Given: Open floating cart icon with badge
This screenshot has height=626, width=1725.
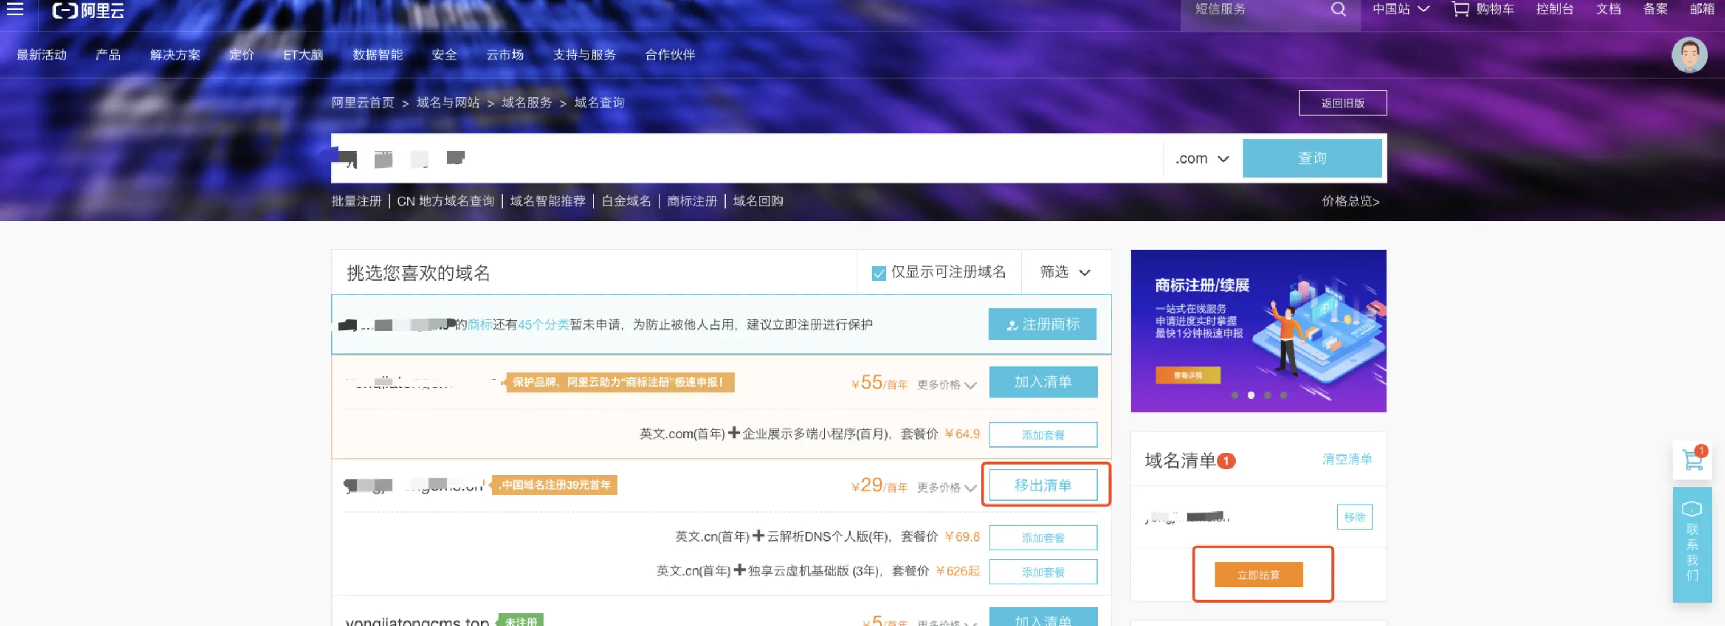Looking at the screenshot, I should (x=1692, y=460).
